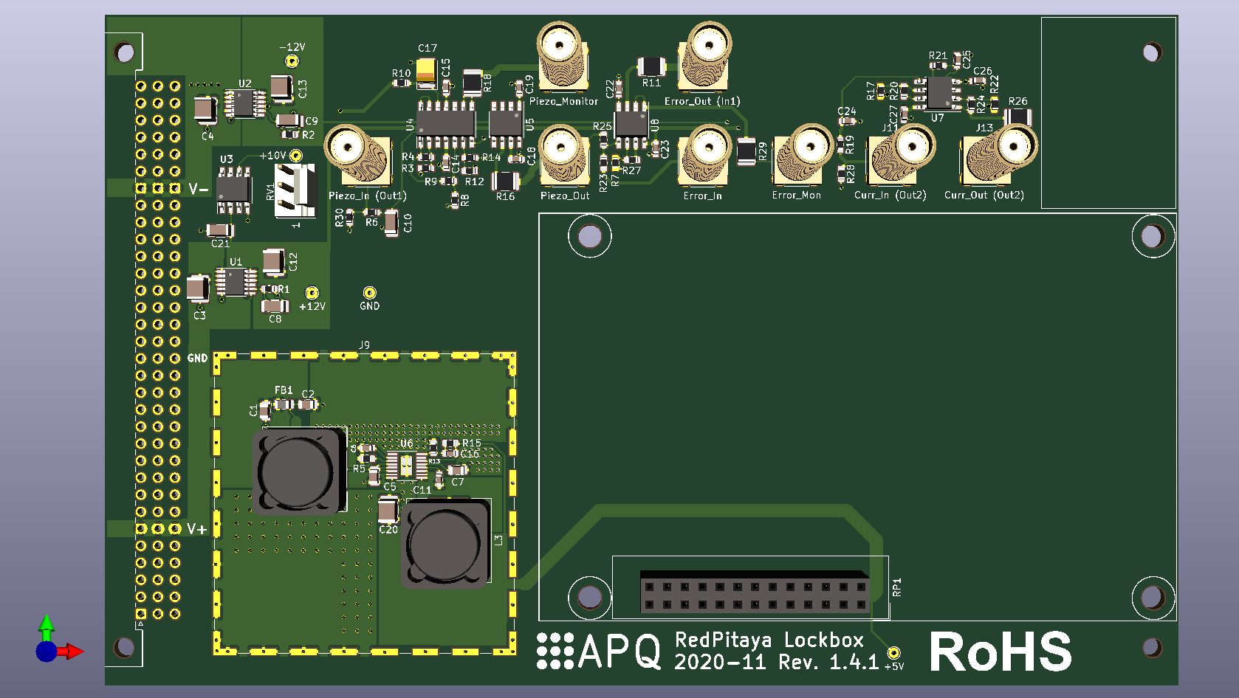The height and width of the screenshot is (698, 1239).
Task: Click the GND test point pad
Action: click(369, 293)
